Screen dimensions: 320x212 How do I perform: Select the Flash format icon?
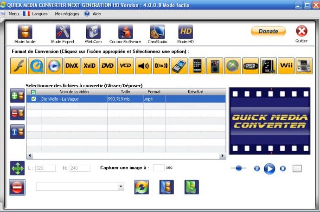click(18, 66)
